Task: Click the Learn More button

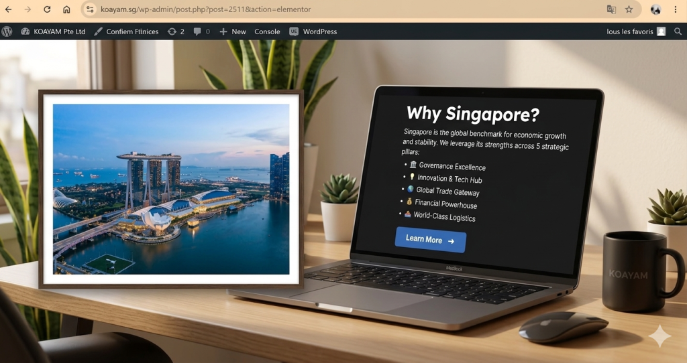Action: click(430, 240)
